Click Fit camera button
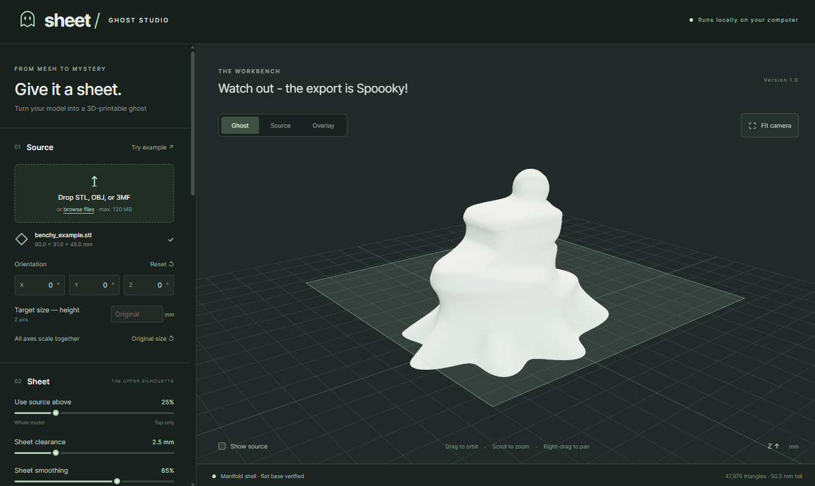The height and width of the screenshot is (486, 815). pyautogui.click(x=770, y=125)
